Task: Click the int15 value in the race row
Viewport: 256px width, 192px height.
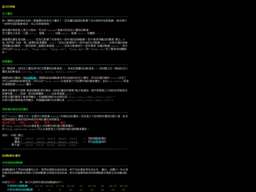Action: (x=40, y=138)
